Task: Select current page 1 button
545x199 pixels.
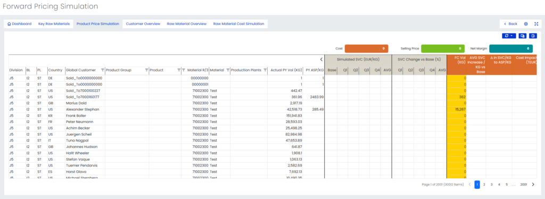Action: point(477,185)
